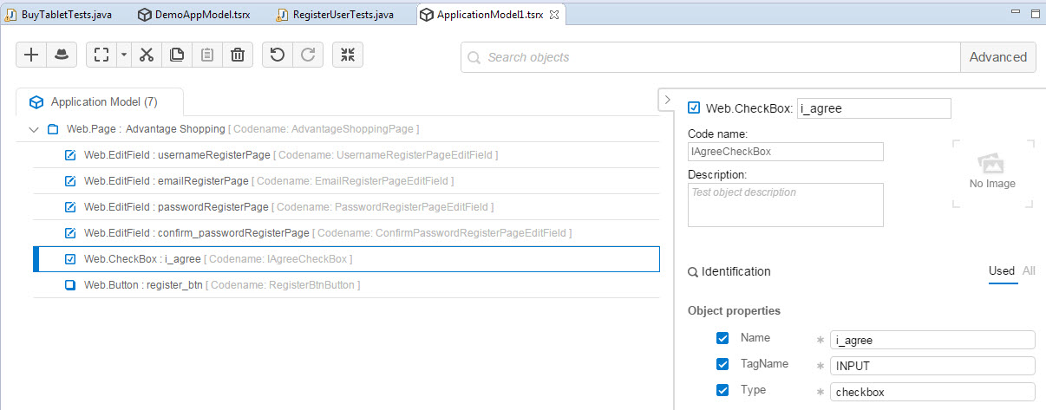Click the trash Delete icon
Screen dimensions: 1046x410
pos(237,55)
